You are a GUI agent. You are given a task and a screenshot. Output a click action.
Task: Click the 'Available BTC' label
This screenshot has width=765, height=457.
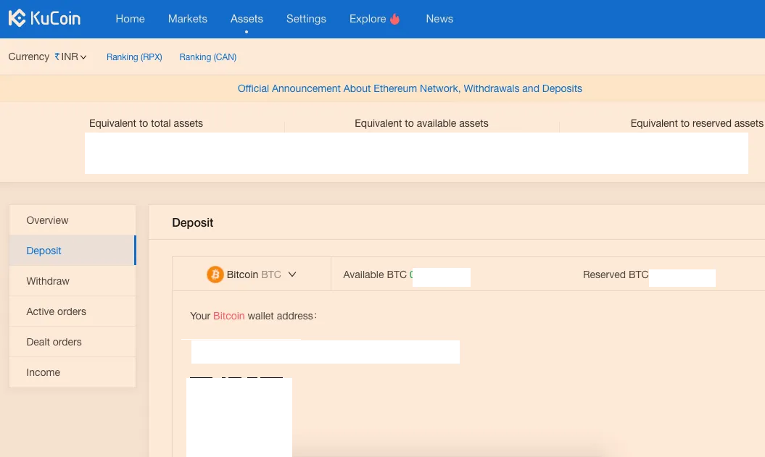click(x=375, y=274)
